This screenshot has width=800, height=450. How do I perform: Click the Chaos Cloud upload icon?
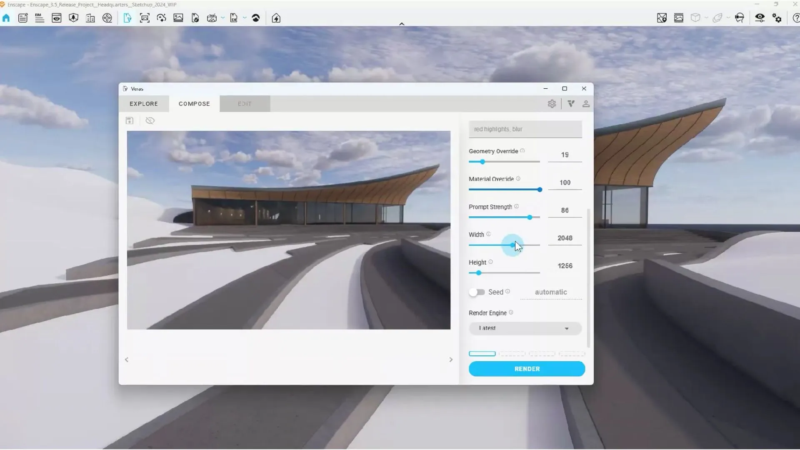(256, 18)
